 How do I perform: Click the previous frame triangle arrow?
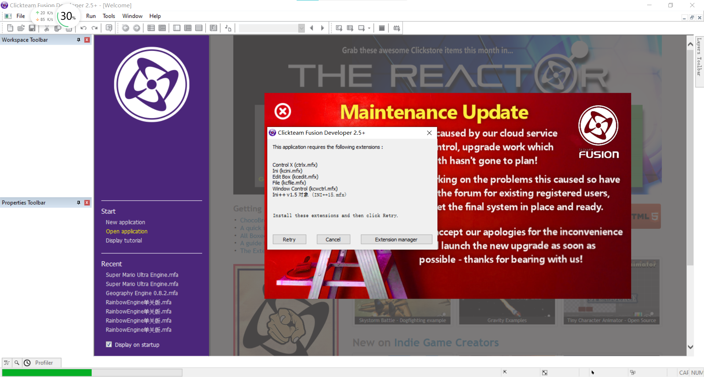tap(312, 28)
